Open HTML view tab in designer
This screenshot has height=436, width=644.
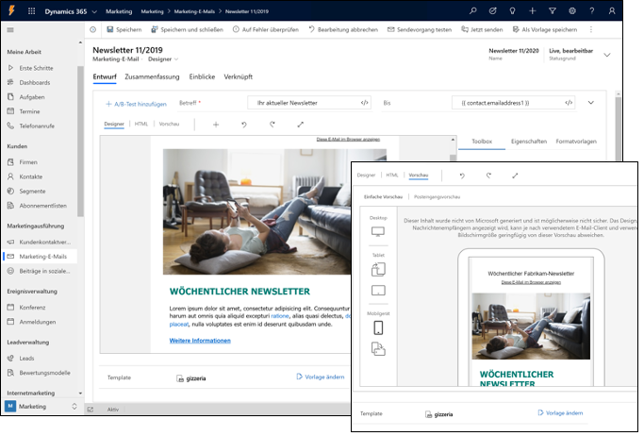pyautogui.click(x=141, y=124)
